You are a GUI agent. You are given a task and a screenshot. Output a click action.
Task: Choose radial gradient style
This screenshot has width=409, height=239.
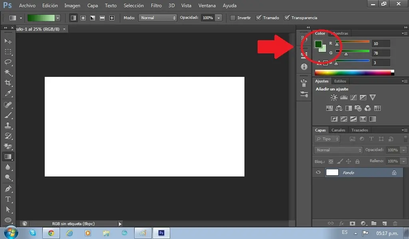(x=83, y=18)
